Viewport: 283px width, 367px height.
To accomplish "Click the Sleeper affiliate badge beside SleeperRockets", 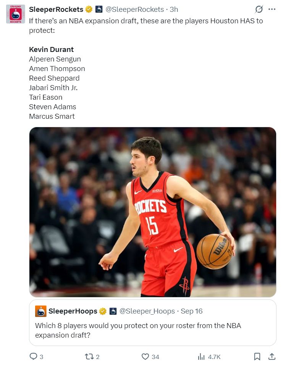I will click(99, 10).
